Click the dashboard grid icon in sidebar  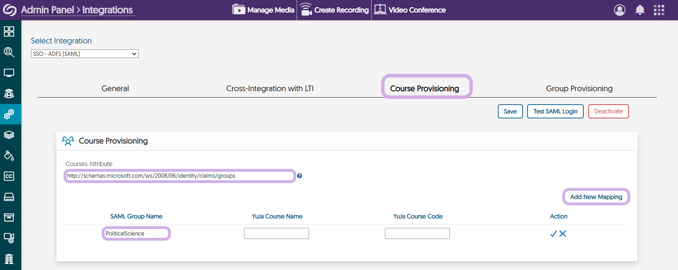[x=9, y=31]
